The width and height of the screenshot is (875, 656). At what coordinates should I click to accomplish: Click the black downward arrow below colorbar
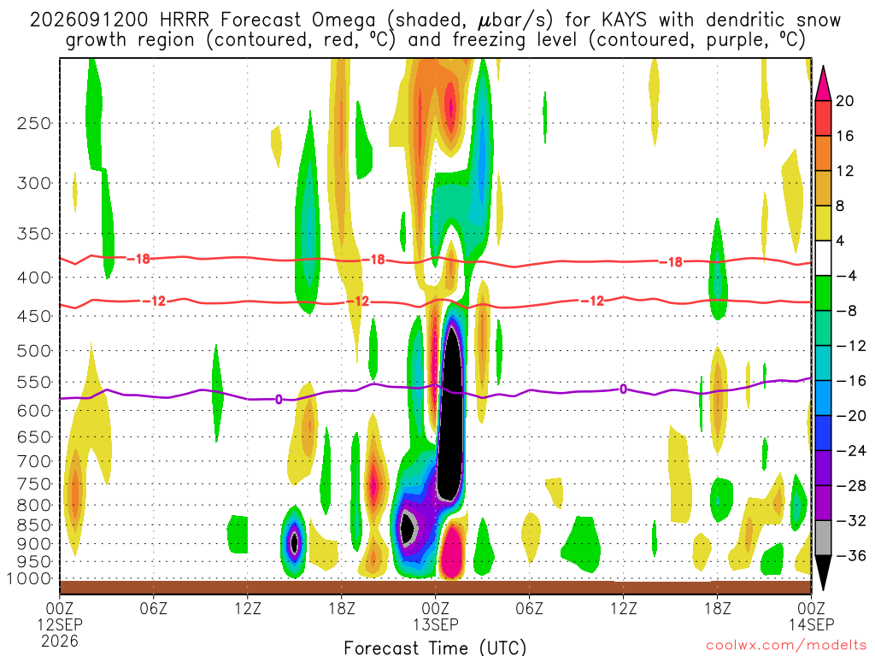tap(823, 572)
